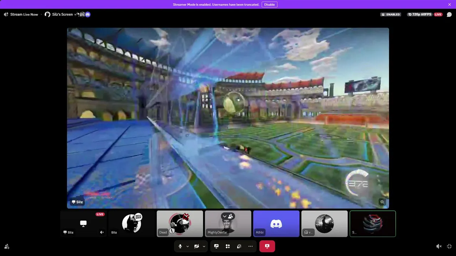Viewport: 456px width, 256px height.
Task: Select the green-outlined S... participant tile
Action: coord(373,224)
